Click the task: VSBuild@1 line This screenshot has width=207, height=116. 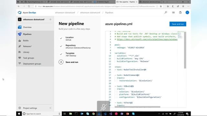124,86
